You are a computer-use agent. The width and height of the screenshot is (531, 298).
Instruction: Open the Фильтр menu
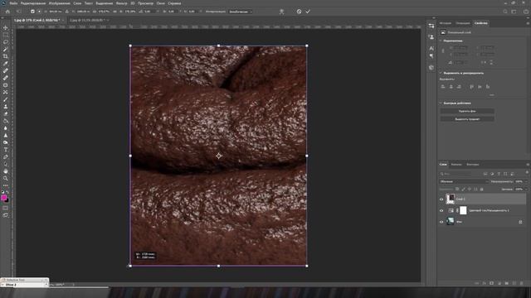pos(122,3)
